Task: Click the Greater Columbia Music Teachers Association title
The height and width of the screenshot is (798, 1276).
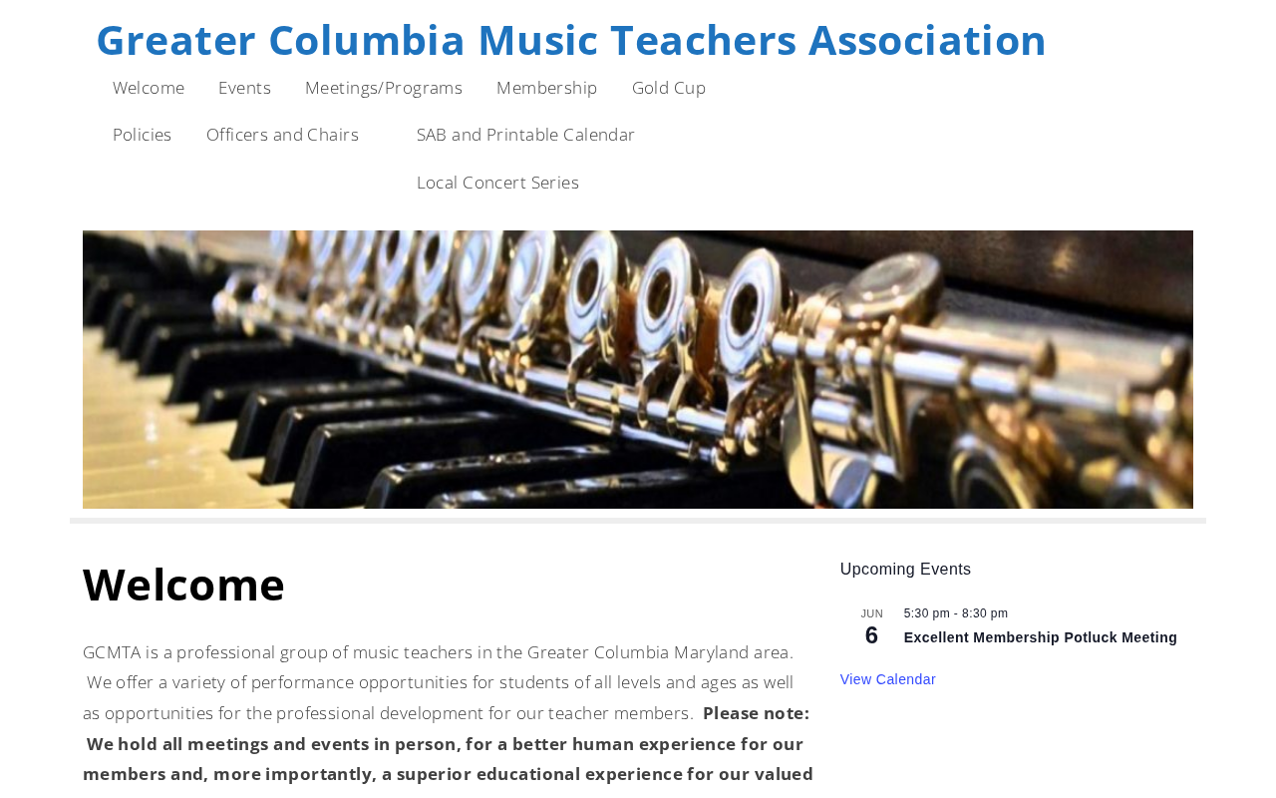Action: pos(571,40)
